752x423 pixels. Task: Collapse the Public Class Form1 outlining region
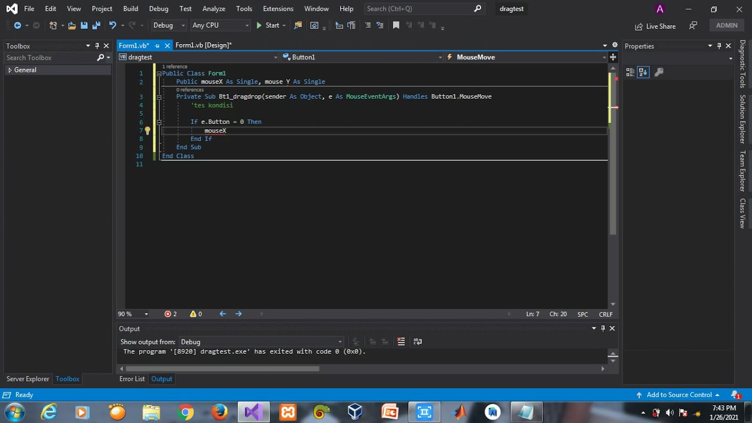click(159, 73)
